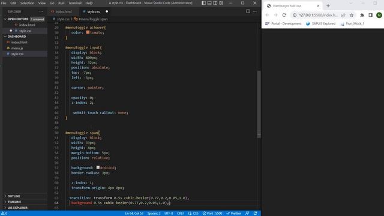Click the editor vertical scrollbar thumb
This screenshot has width=384, height=216.
259,104
